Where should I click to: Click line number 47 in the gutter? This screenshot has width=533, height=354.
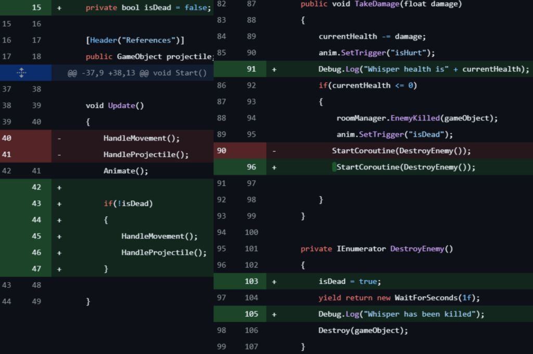[x=36, y=269]
